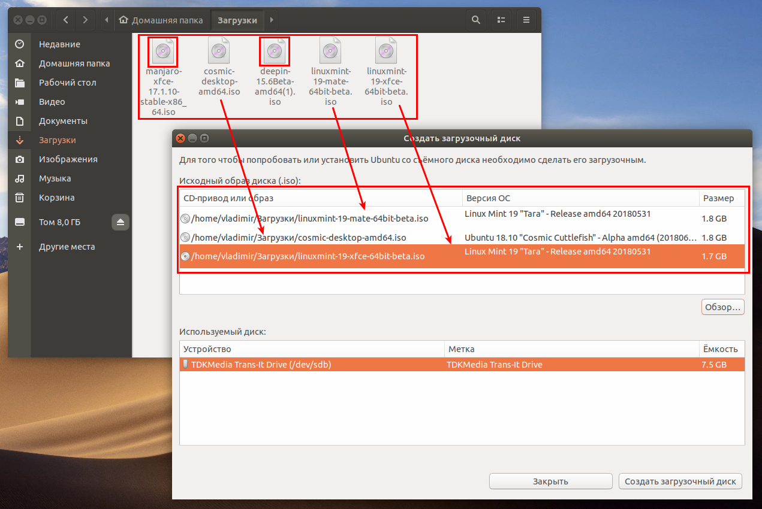Open Изображения in sidebar
This screenshot has height=509, width=762.
point(70,159)
